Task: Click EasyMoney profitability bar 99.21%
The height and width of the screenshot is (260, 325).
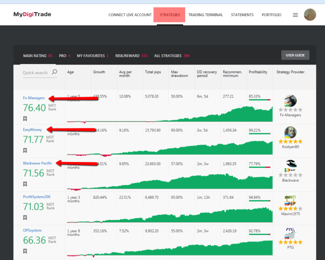Action: click(260, 134)
